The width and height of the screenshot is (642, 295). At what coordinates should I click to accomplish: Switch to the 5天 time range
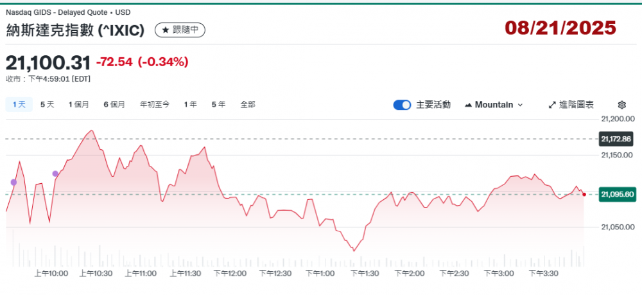(x=47, y=104)
